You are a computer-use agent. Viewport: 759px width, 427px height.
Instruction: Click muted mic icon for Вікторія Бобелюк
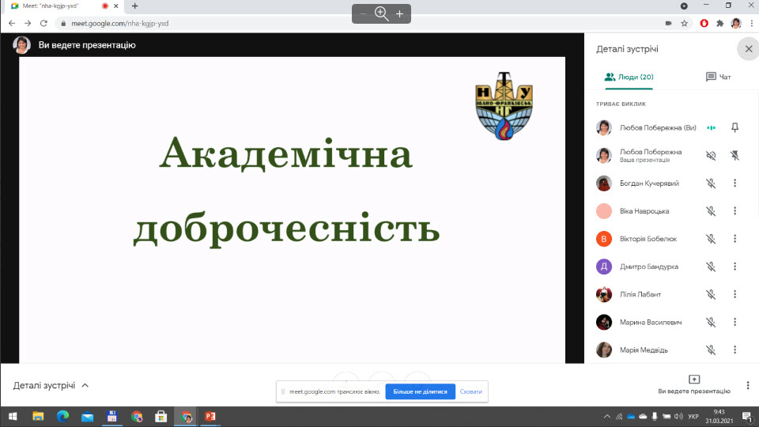[711, 239]
